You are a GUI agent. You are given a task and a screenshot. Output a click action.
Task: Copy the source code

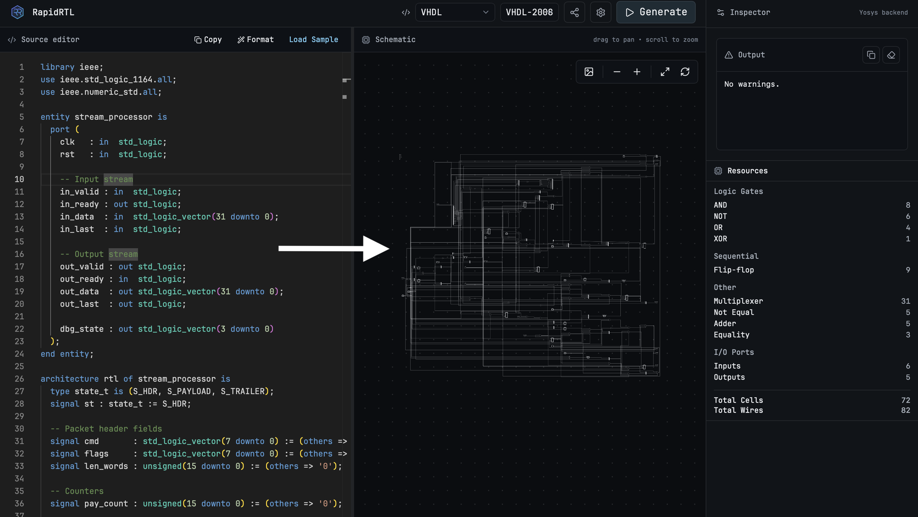pos(208,40)
